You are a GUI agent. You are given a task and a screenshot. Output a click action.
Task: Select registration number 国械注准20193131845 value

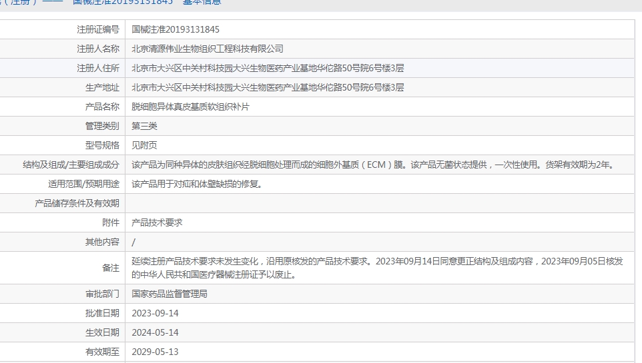pyautogui.click(x=176, y=29)
